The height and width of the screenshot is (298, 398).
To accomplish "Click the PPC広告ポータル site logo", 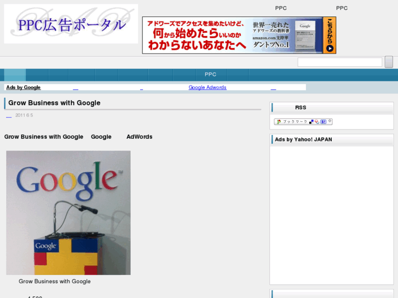I will [x=71, y=24].
